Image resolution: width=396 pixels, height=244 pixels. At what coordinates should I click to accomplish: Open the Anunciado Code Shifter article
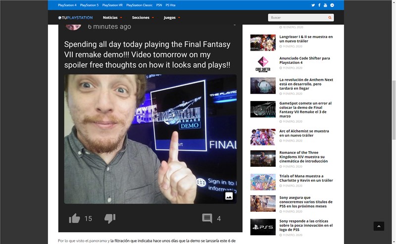[x=304, y=60]
